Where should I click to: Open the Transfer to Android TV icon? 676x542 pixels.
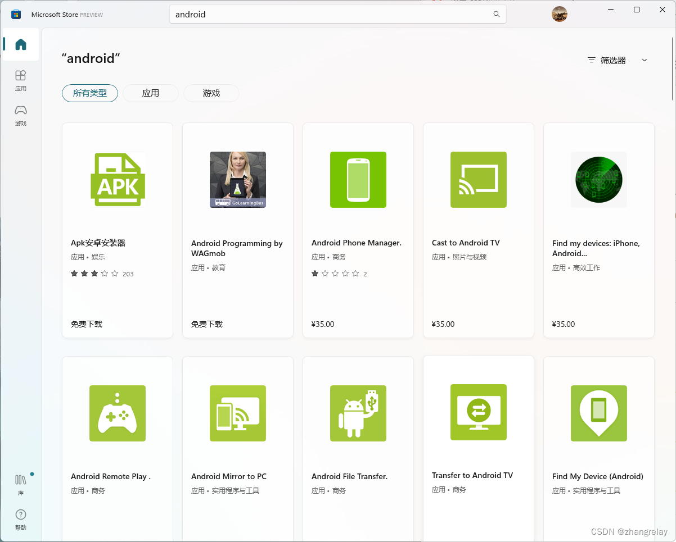click(479, 412)
